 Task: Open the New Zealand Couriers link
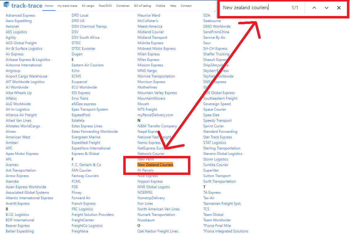pyautogui.click(x=155, y=165)
